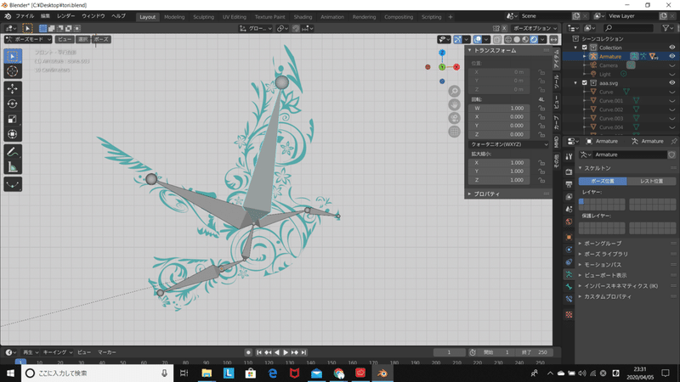This screenshot has height=382, width=680.
Task: Open the Render properties tab icon
Action: (x=569, y=172)
